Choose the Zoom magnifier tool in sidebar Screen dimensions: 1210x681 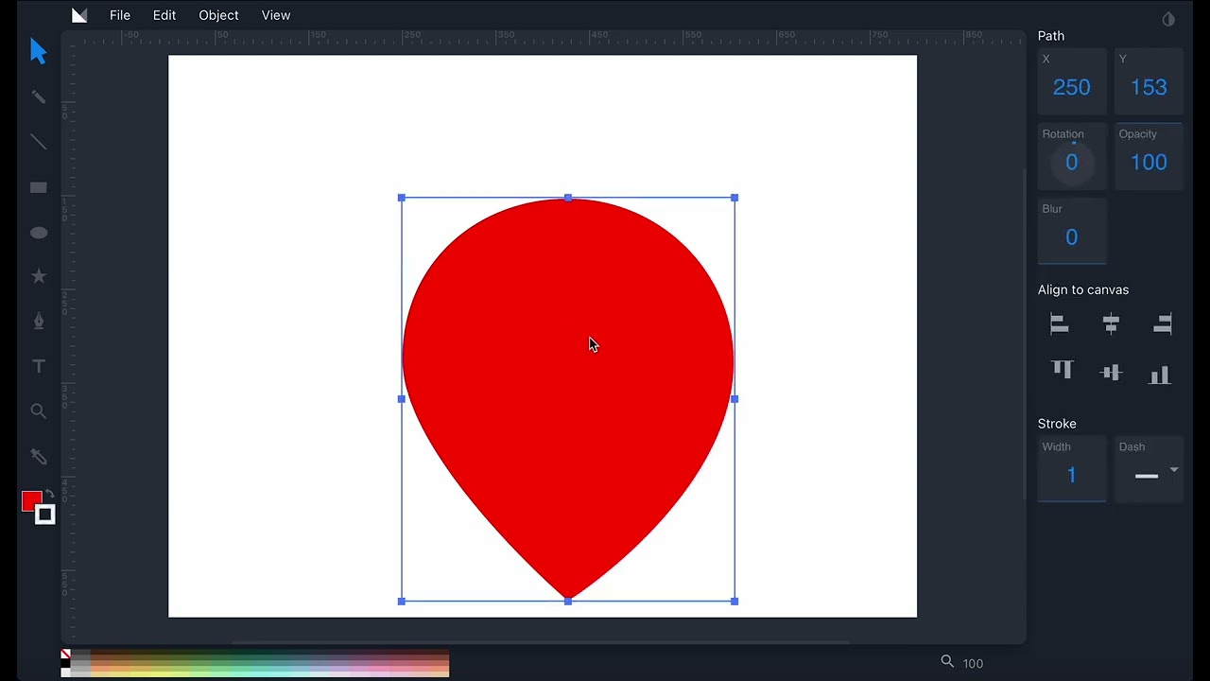tap(39, 411)
